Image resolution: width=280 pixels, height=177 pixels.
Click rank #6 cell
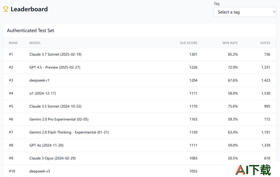(x=11, y=119)
